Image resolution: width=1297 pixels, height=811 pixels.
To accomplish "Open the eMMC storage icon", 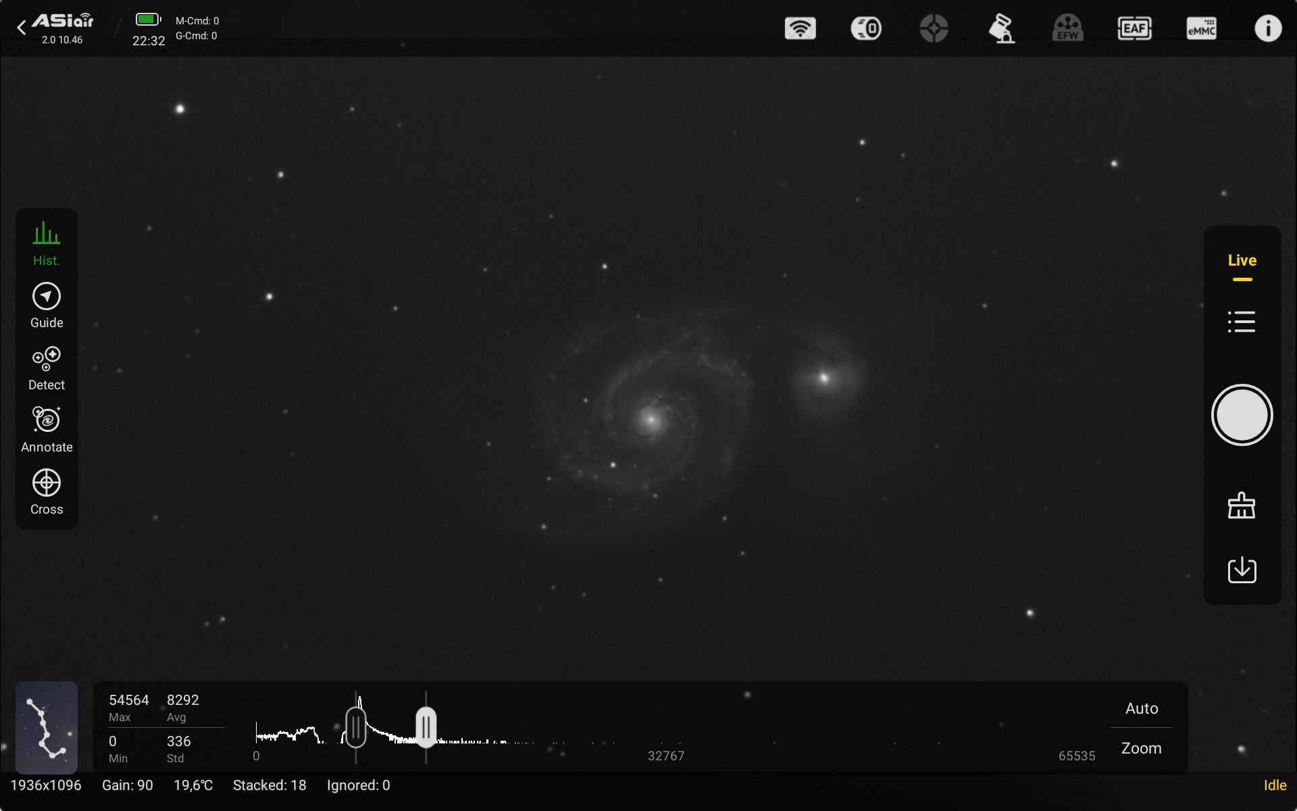I will [x=1201, y=28].
